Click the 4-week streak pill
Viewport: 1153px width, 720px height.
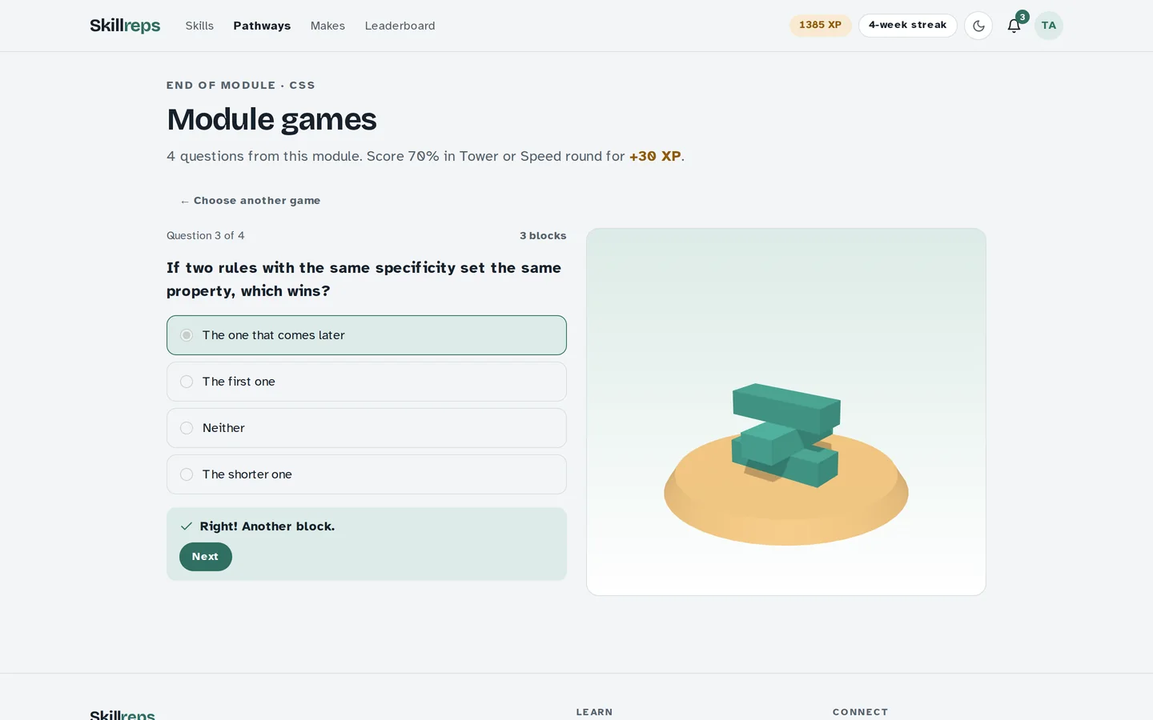pyautogui.click(x=908, y=25)
